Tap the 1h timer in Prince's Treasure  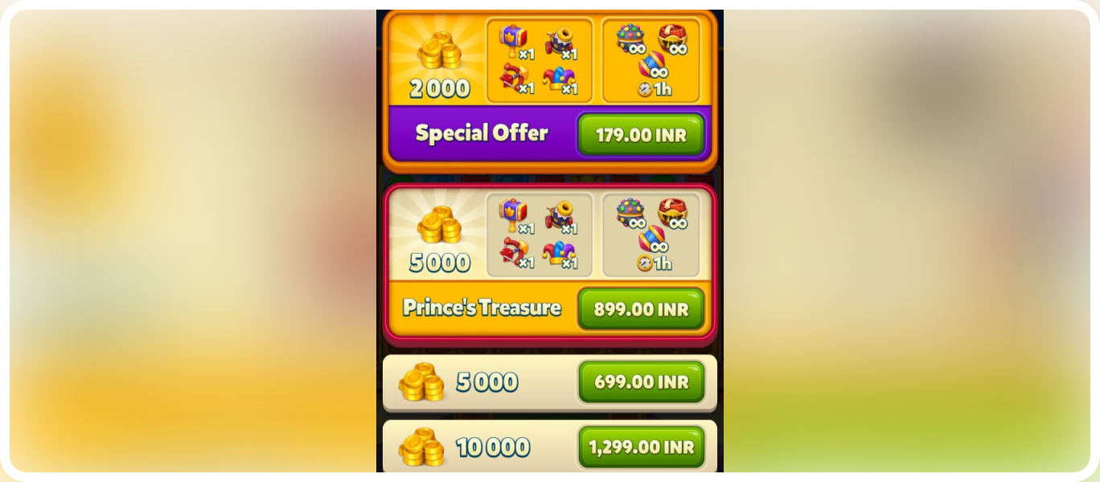pyautogui.click(x=655, y=263)
